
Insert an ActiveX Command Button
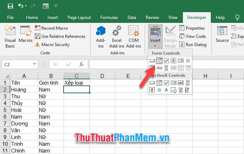click(152, 83)
